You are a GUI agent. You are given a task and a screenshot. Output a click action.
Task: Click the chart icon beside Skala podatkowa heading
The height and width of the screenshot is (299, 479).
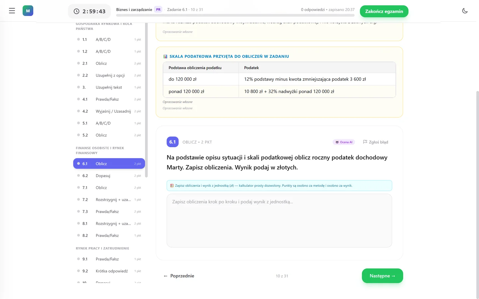(x=165, y=56)
